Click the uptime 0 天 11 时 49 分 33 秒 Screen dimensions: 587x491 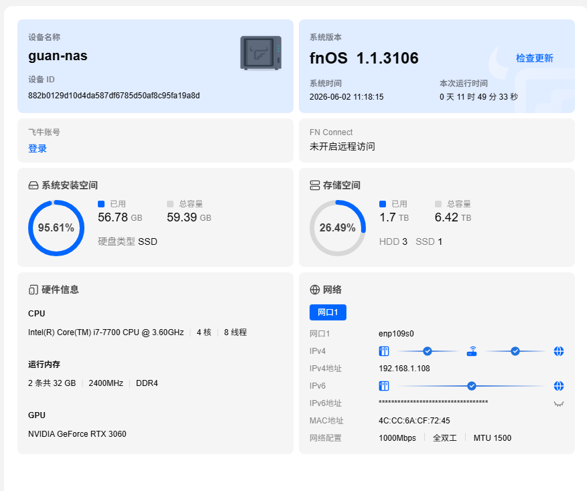(x=478, y=97)
